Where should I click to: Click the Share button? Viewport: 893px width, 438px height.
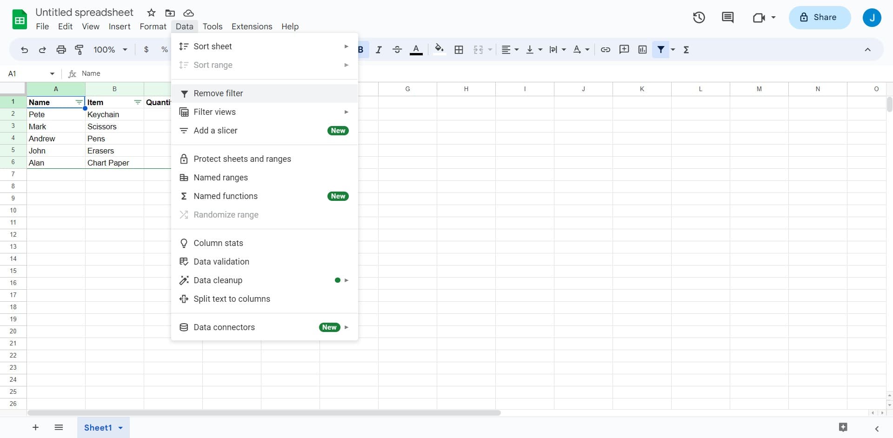819,18
